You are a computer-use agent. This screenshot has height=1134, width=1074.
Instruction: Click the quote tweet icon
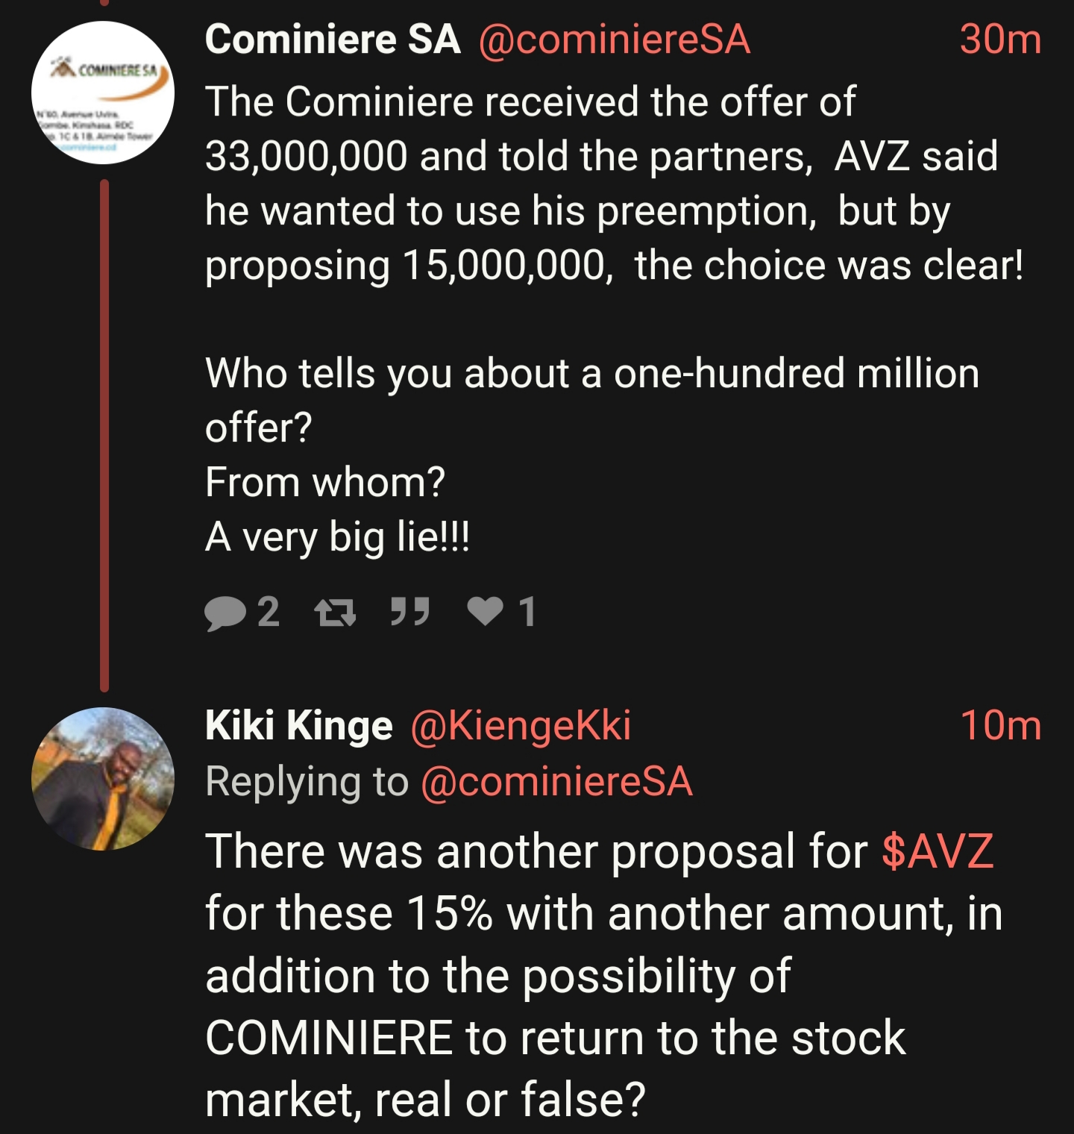pyautogui.click(x=410, y=612)
